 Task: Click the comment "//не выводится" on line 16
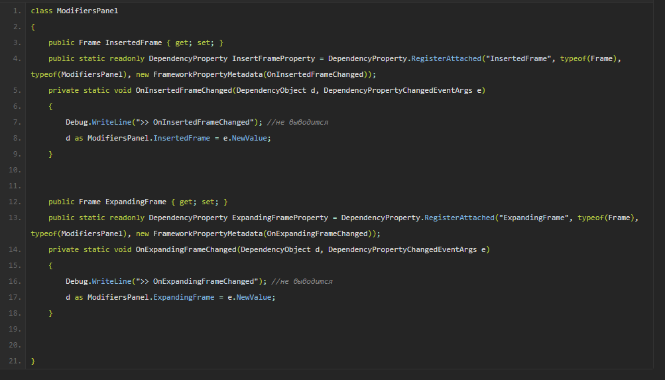(x=302, y=281)
